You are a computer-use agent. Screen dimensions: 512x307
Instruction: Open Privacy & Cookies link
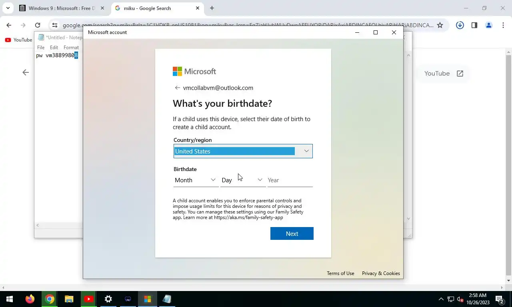381,273
